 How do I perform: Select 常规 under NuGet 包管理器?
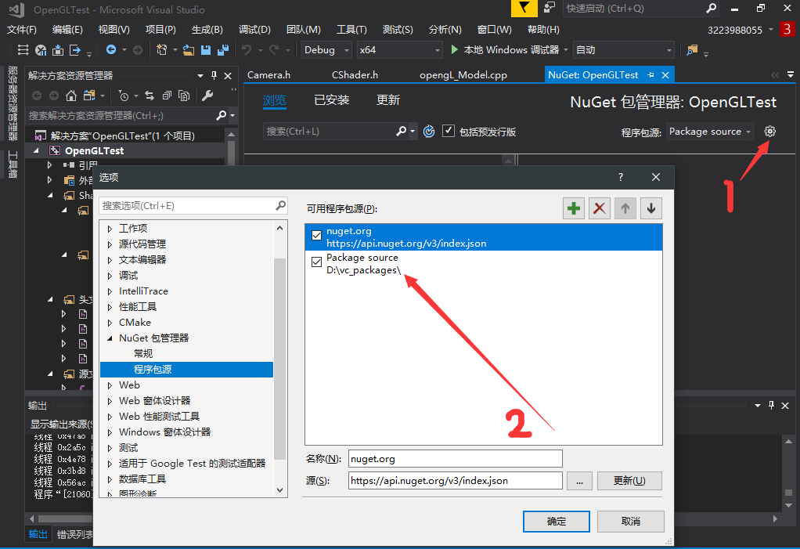(143, 353)
